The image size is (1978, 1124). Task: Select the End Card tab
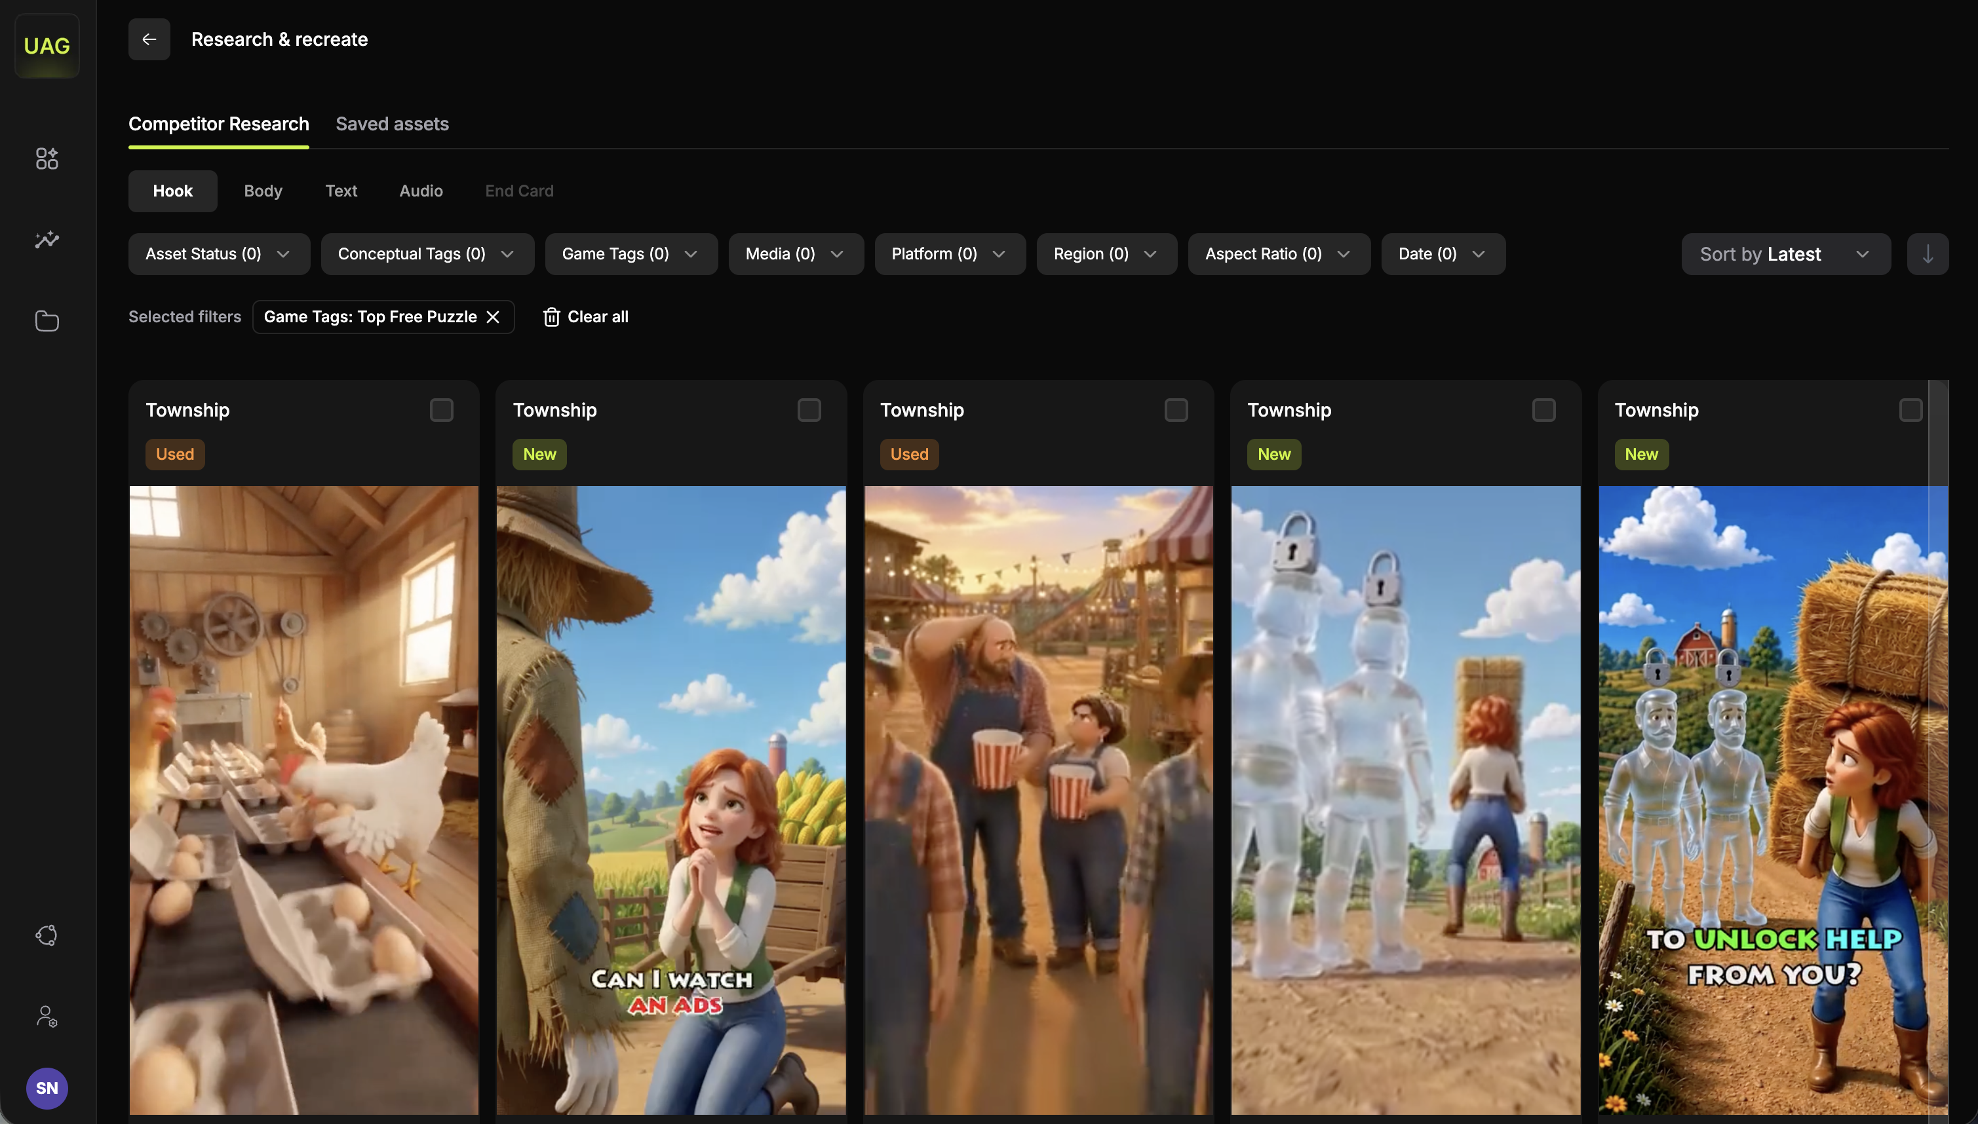pyautogui.click(x=519, y=191)
